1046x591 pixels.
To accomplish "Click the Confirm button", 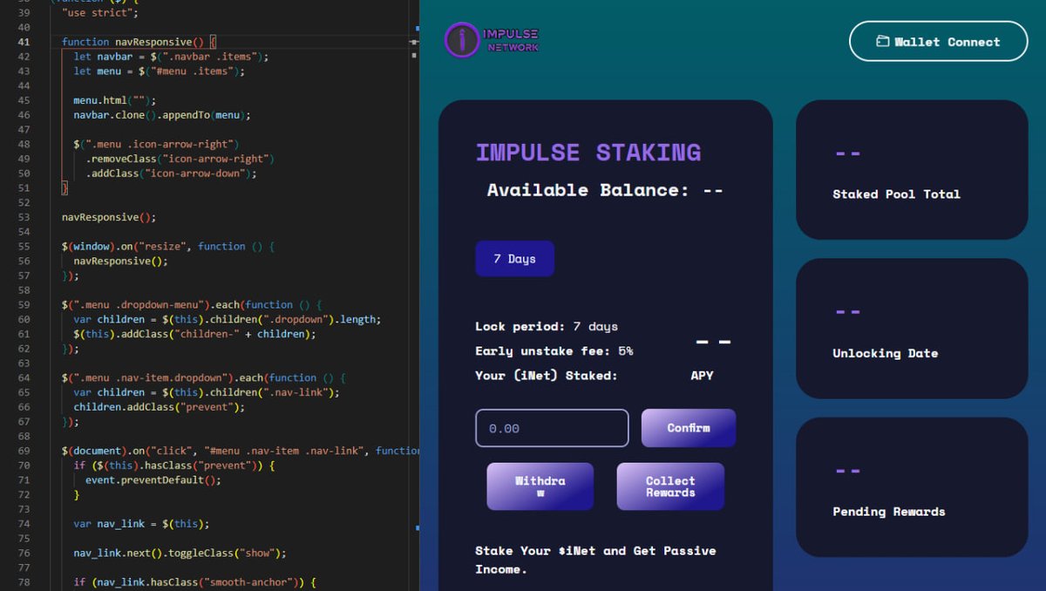I will click(x=689, y=428).
